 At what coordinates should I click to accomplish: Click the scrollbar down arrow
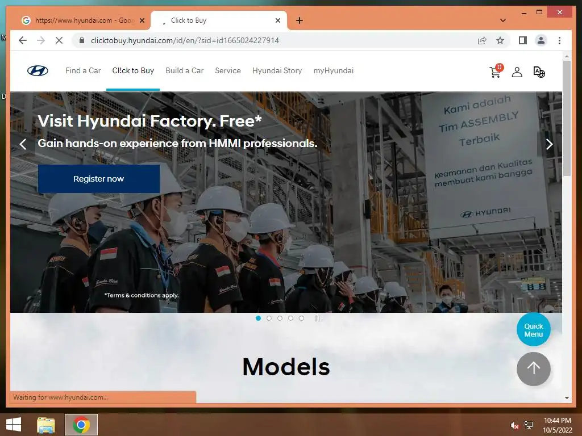(x=567, y=398)
